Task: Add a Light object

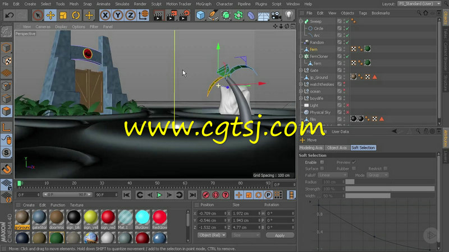Action: [x=288, y=15]
